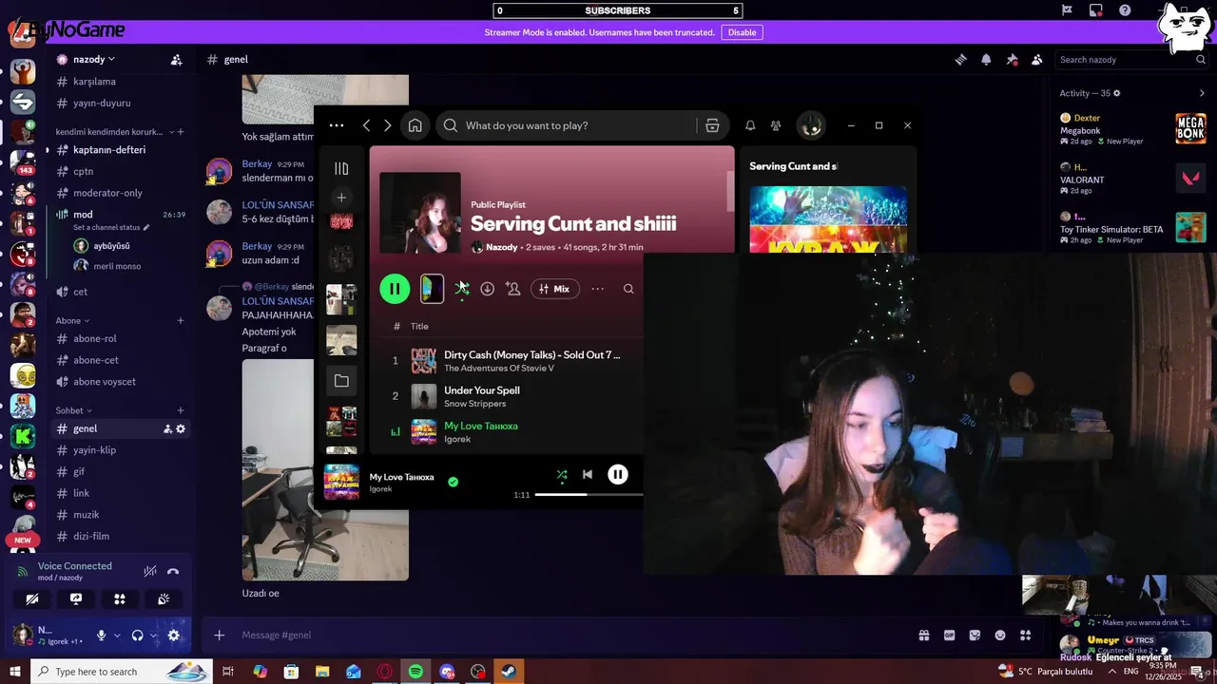
Task: Open Activity settings gear in members panel
Action: pyautogui.click(x=1117, y=93)
